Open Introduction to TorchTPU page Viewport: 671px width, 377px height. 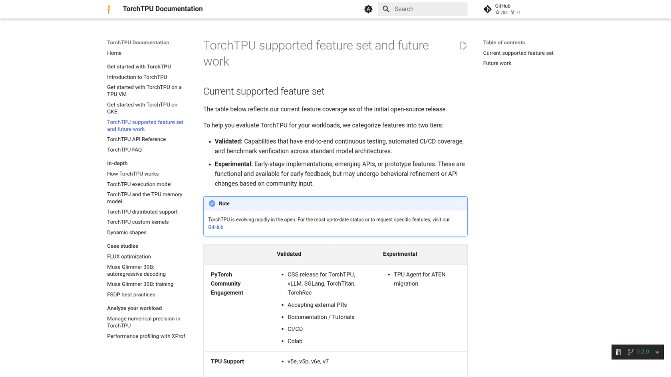137,77
